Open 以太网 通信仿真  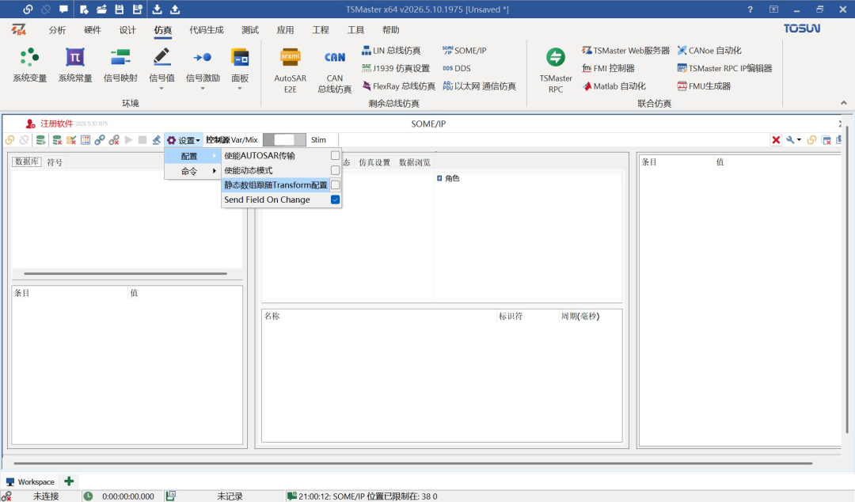(x=479, y=86)
